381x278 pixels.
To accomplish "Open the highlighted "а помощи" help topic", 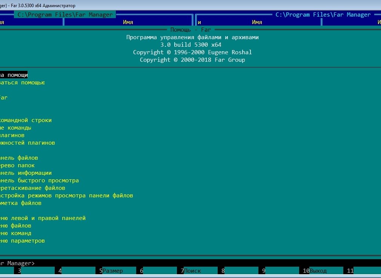I will pyautogui.click(x=14, y=75).
